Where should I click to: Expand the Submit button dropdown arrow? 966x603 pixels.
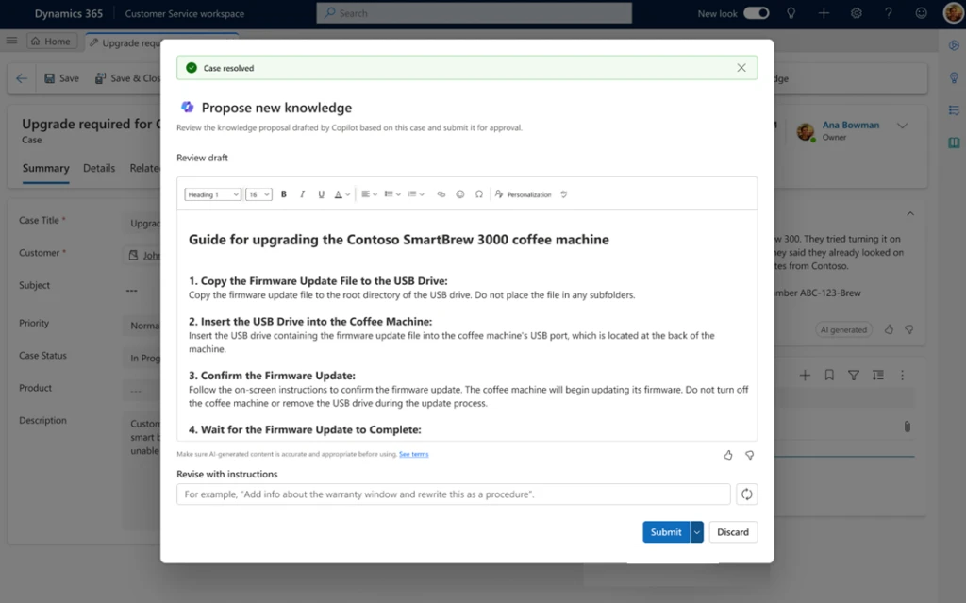click(x=697, y=532)
